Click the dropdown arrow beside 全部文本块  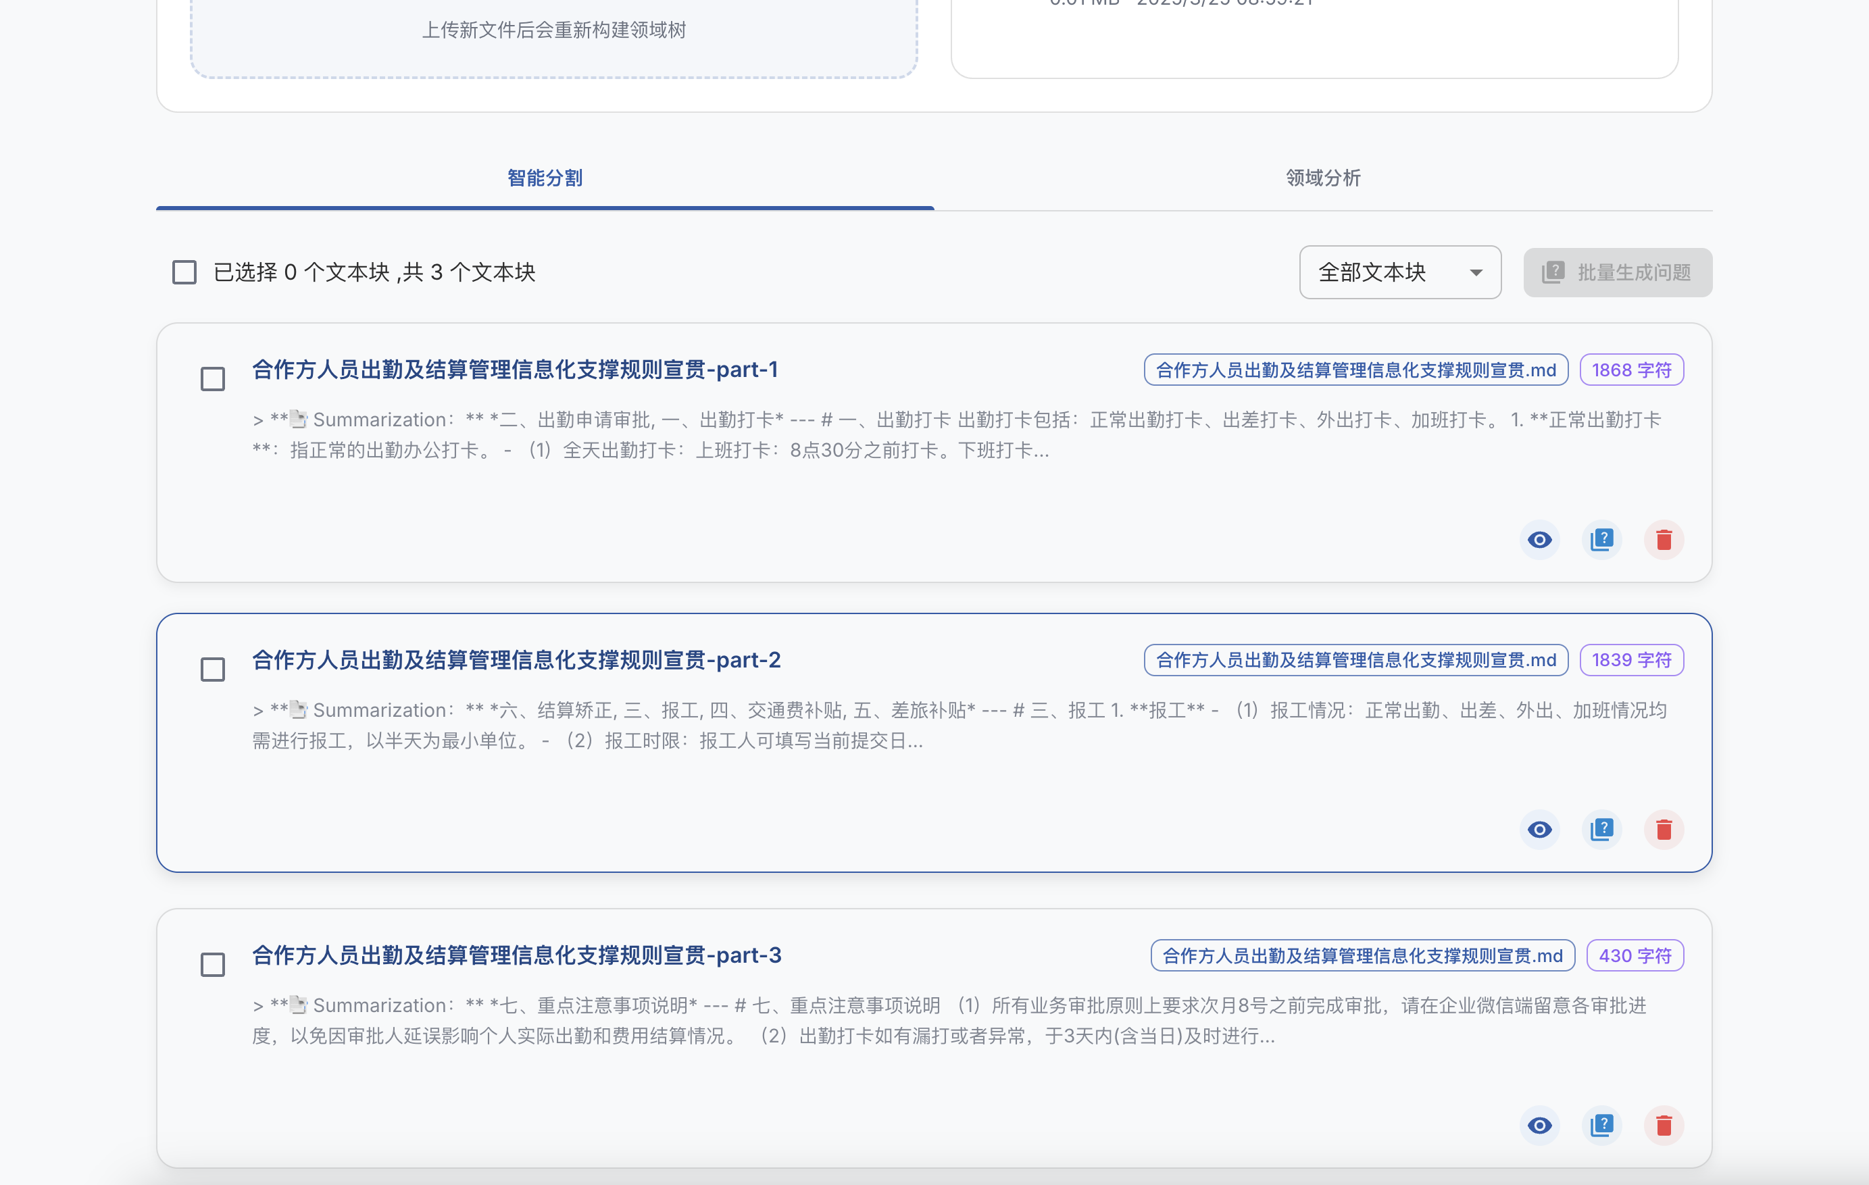(1476, 273)
